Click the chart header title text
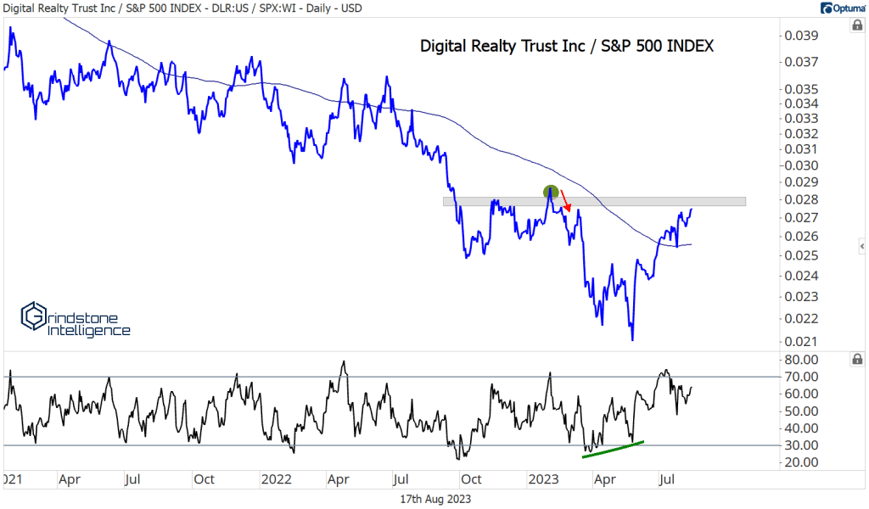The height and width of the screenshot is (509, 869). 182,8
